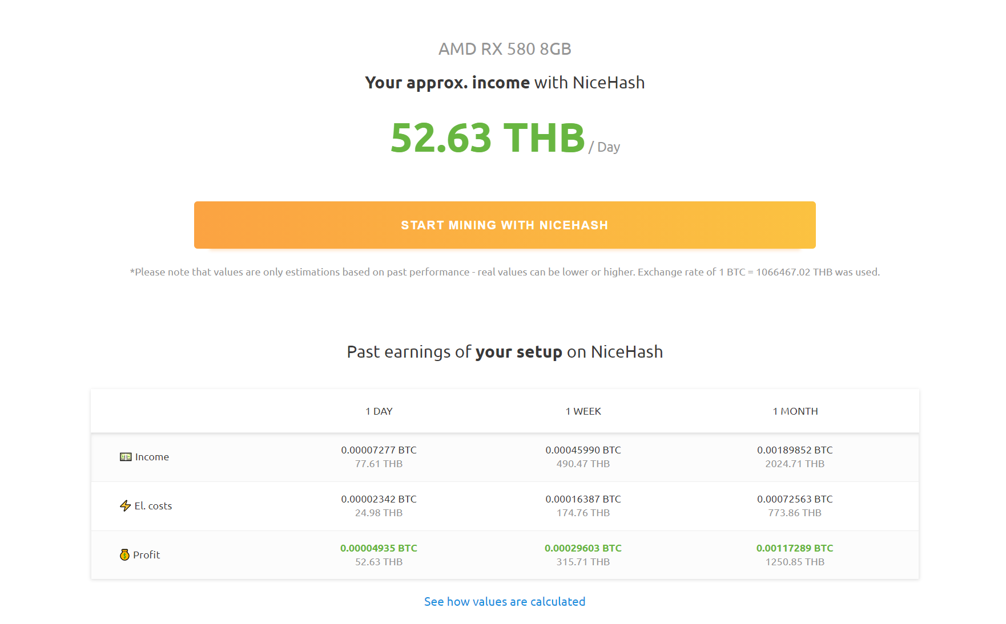The width and height of the screenshot is (1006, 624).
Task: Click the Start Mining With NiceHash button
Action: 505,225
